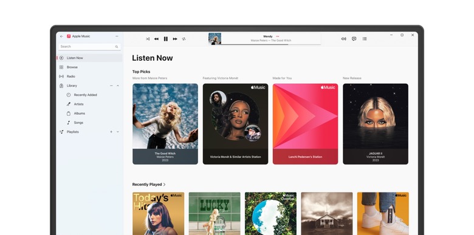
Task: Add a new playlist with the plus icon
Action: pos(111,132)
